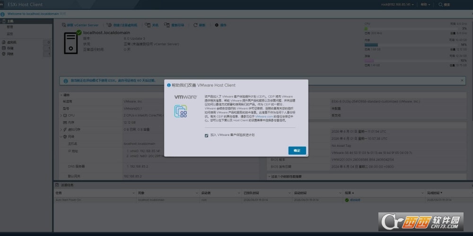This screenshot has height=236, width=473.
Task: Open the 对象 column dropdown arrow
Action: [x=196, y=193]
